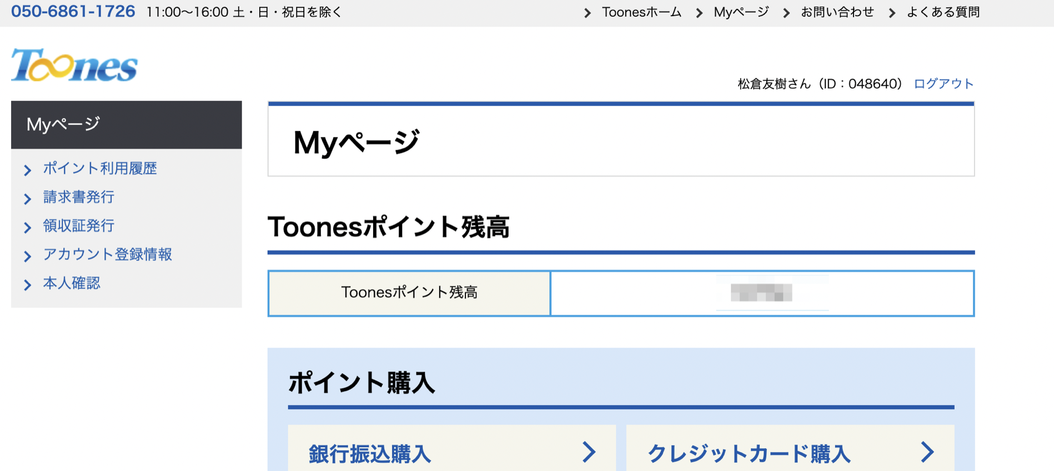
Task: Click the Toones logo
Action: [x=74, y=65]
